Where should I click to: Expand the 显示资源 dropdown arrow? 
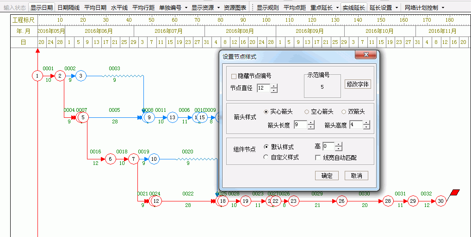(219, 7)
